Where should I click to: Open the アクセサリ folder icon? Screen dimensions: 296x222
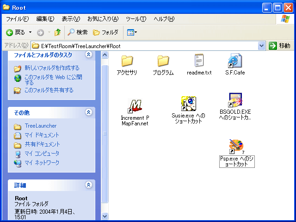[127, 61]
